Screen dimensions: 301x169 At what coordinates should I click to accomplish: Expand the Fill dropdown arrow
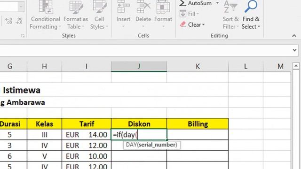click(x=198, y=14)
